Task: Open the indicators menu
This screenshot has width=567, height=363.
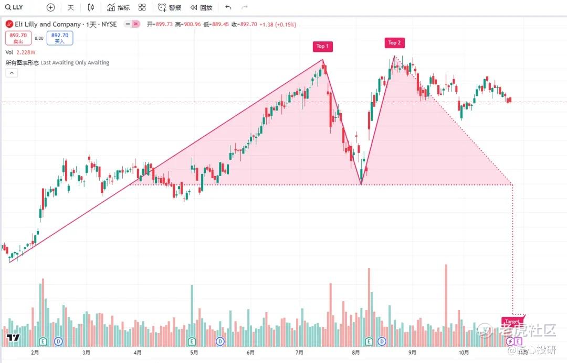Action: (118, 7)
